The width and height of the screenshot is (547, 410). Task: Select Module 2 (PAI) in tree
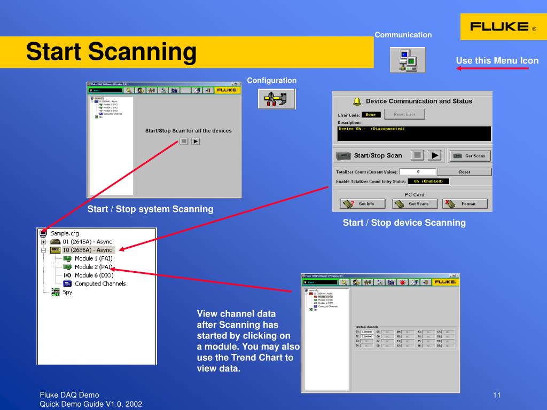pyautogui.click(x=93, y=267)
